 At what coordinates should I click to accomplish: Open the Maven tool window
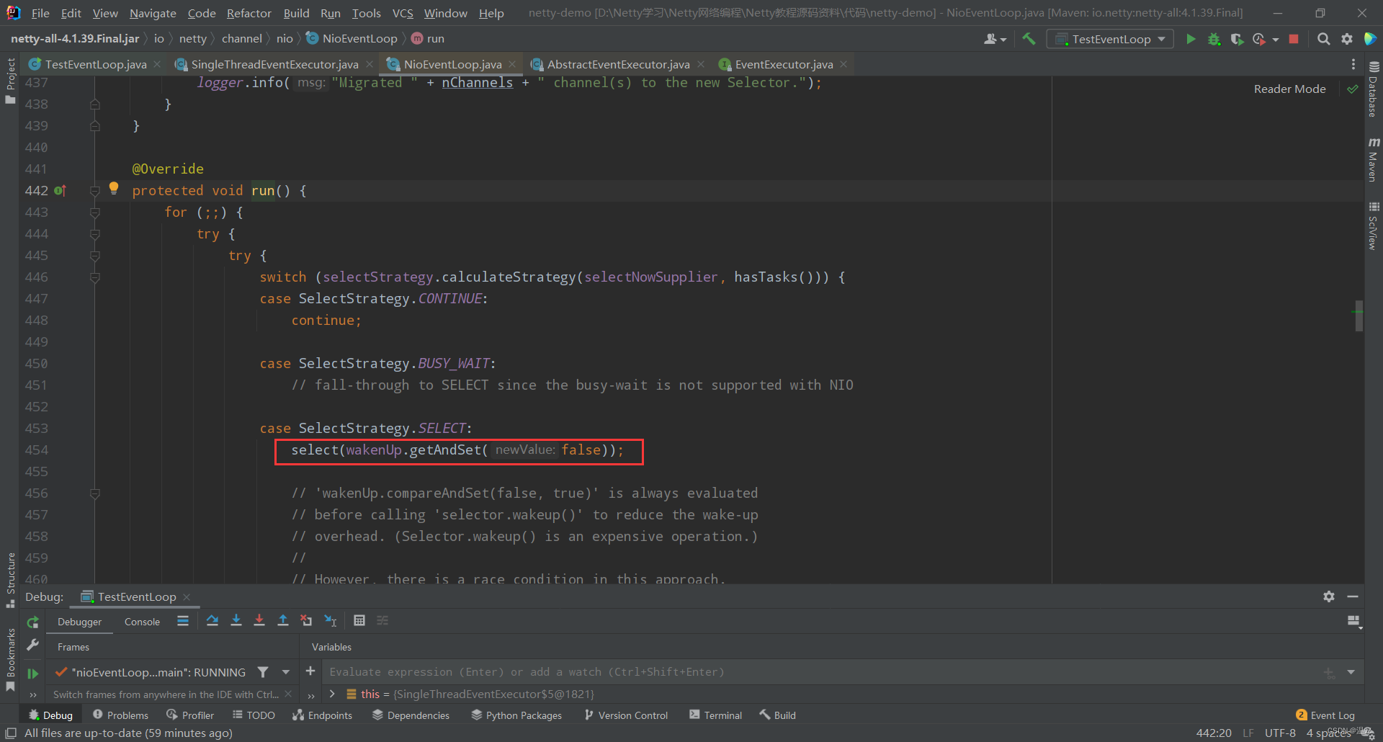(x=1374, y=159)
